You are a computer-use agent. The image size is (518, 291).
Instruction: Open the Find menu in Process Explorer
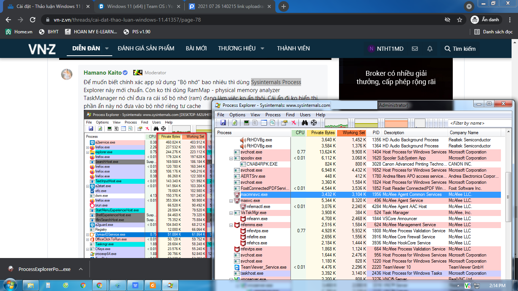point(290,115)
